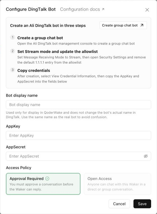Click the Create group chat bot button
This screenshot has width=157, height=214.
[123, 25]
